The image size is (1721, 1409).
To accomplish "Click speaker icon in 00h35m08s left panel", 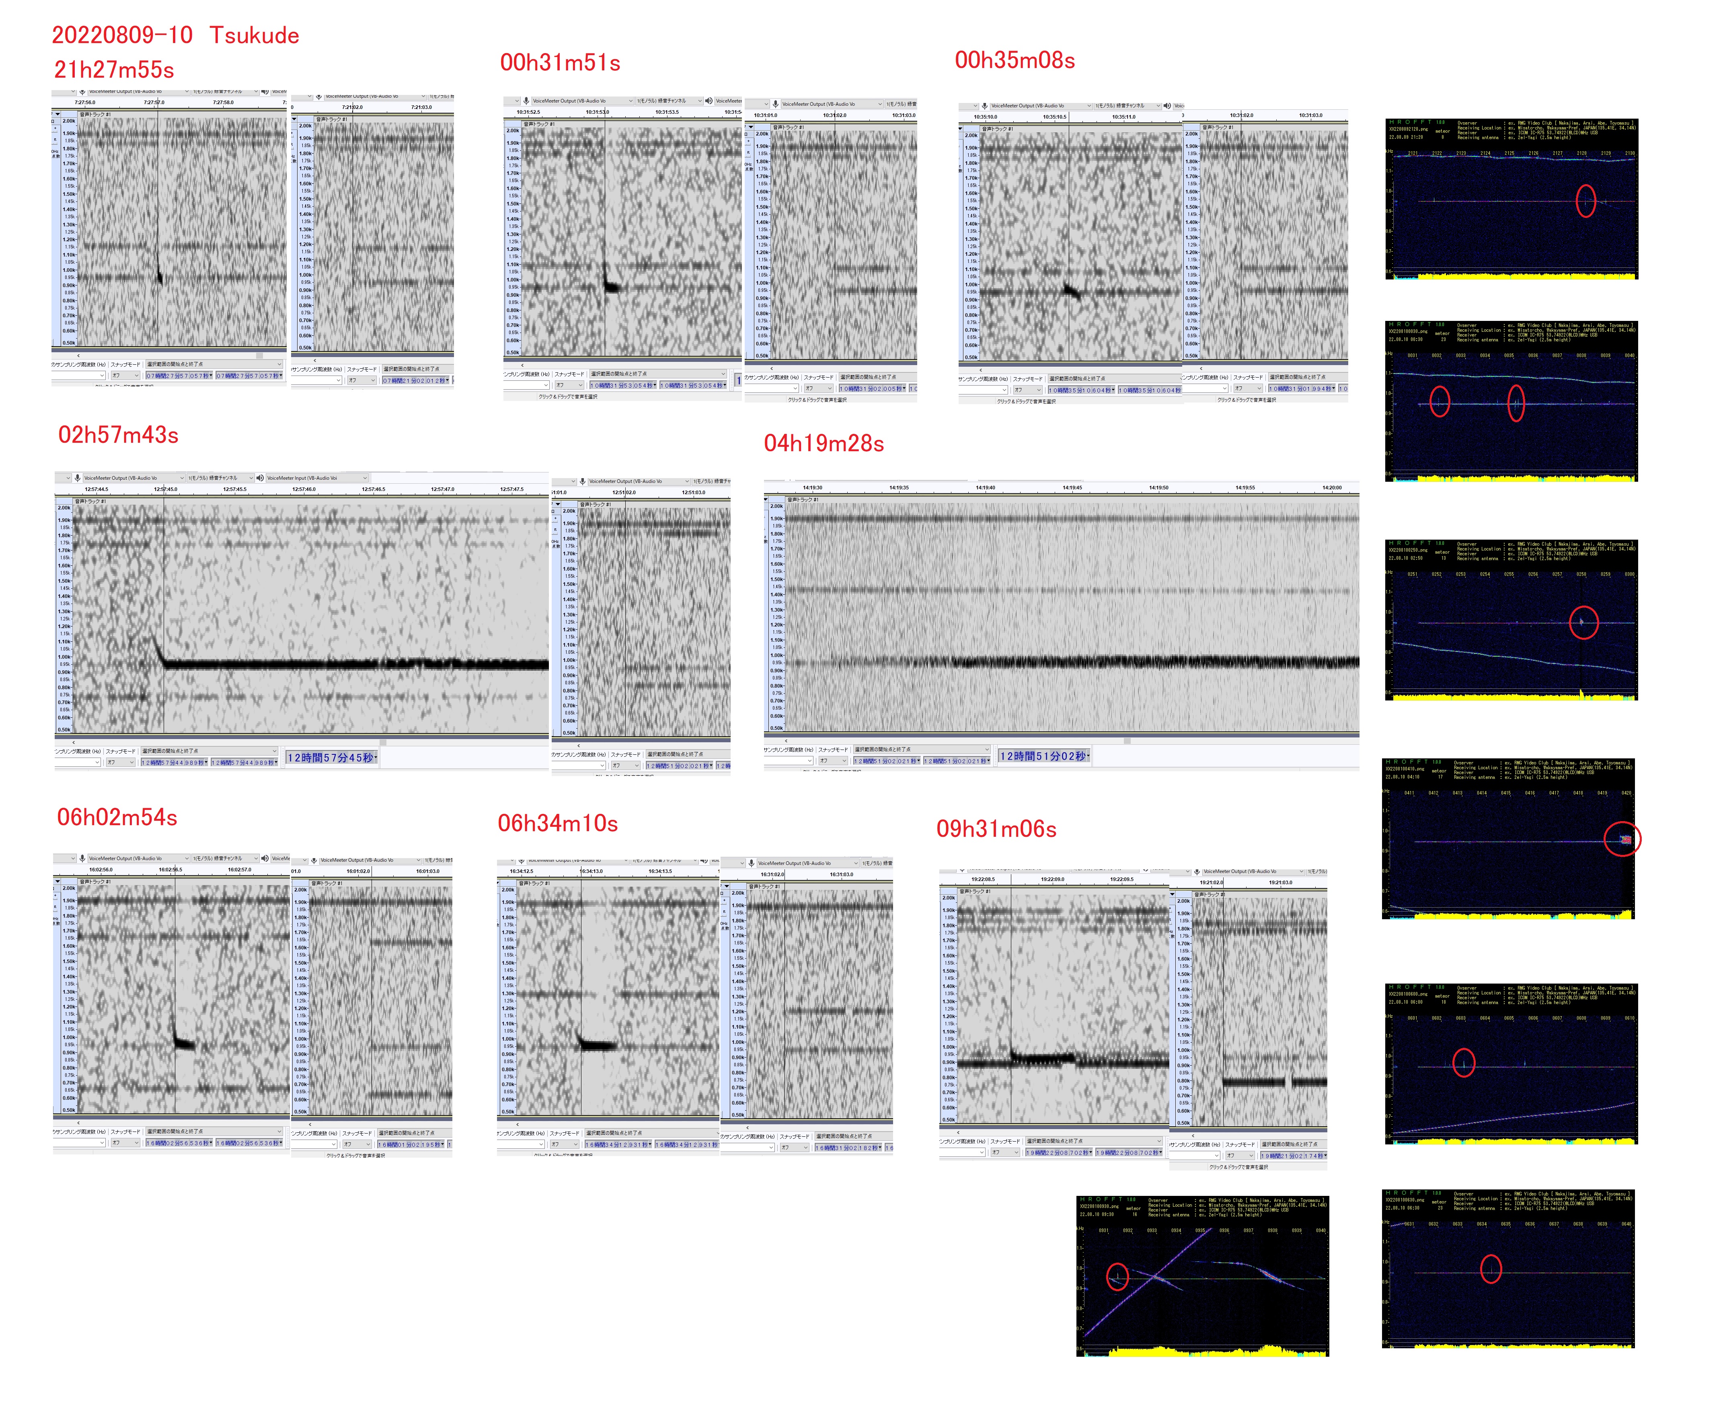I will tap(1167, 105).
